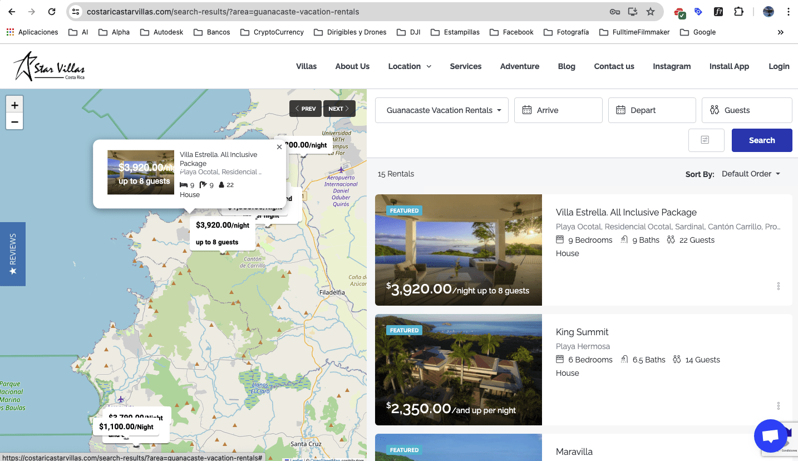Click the password key icon in address bar
Image resolution: width=798 pixels, height=461 pixels.
614,12
